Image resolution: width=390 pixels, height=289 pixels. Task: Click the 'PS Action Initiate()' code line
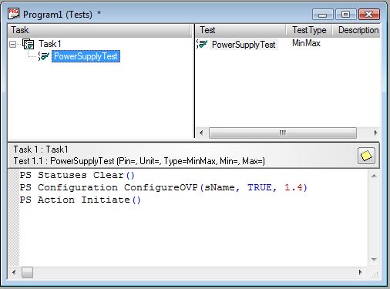pyautogui.click(x=80, y=200)
